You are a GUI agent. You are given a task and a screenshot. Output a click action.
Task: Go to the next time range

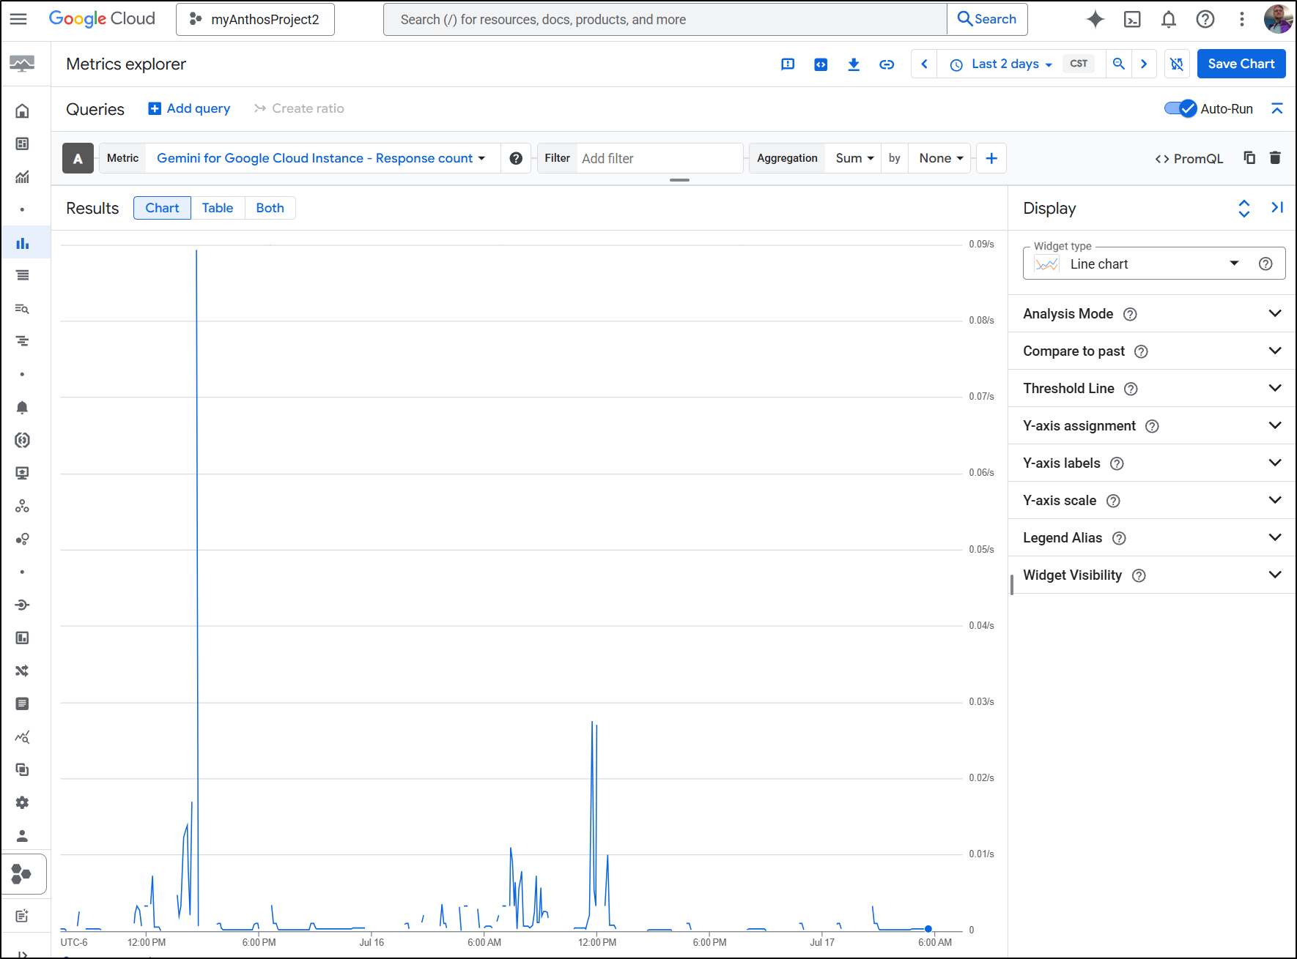click(1144, 64)
